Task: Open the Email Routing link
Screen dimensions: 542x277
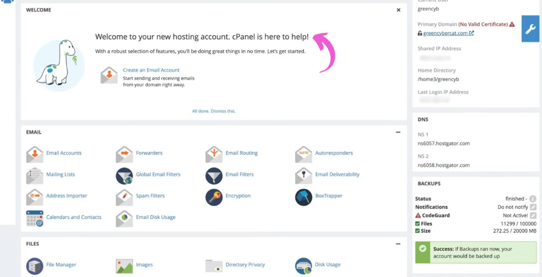Action: (241, 153)
